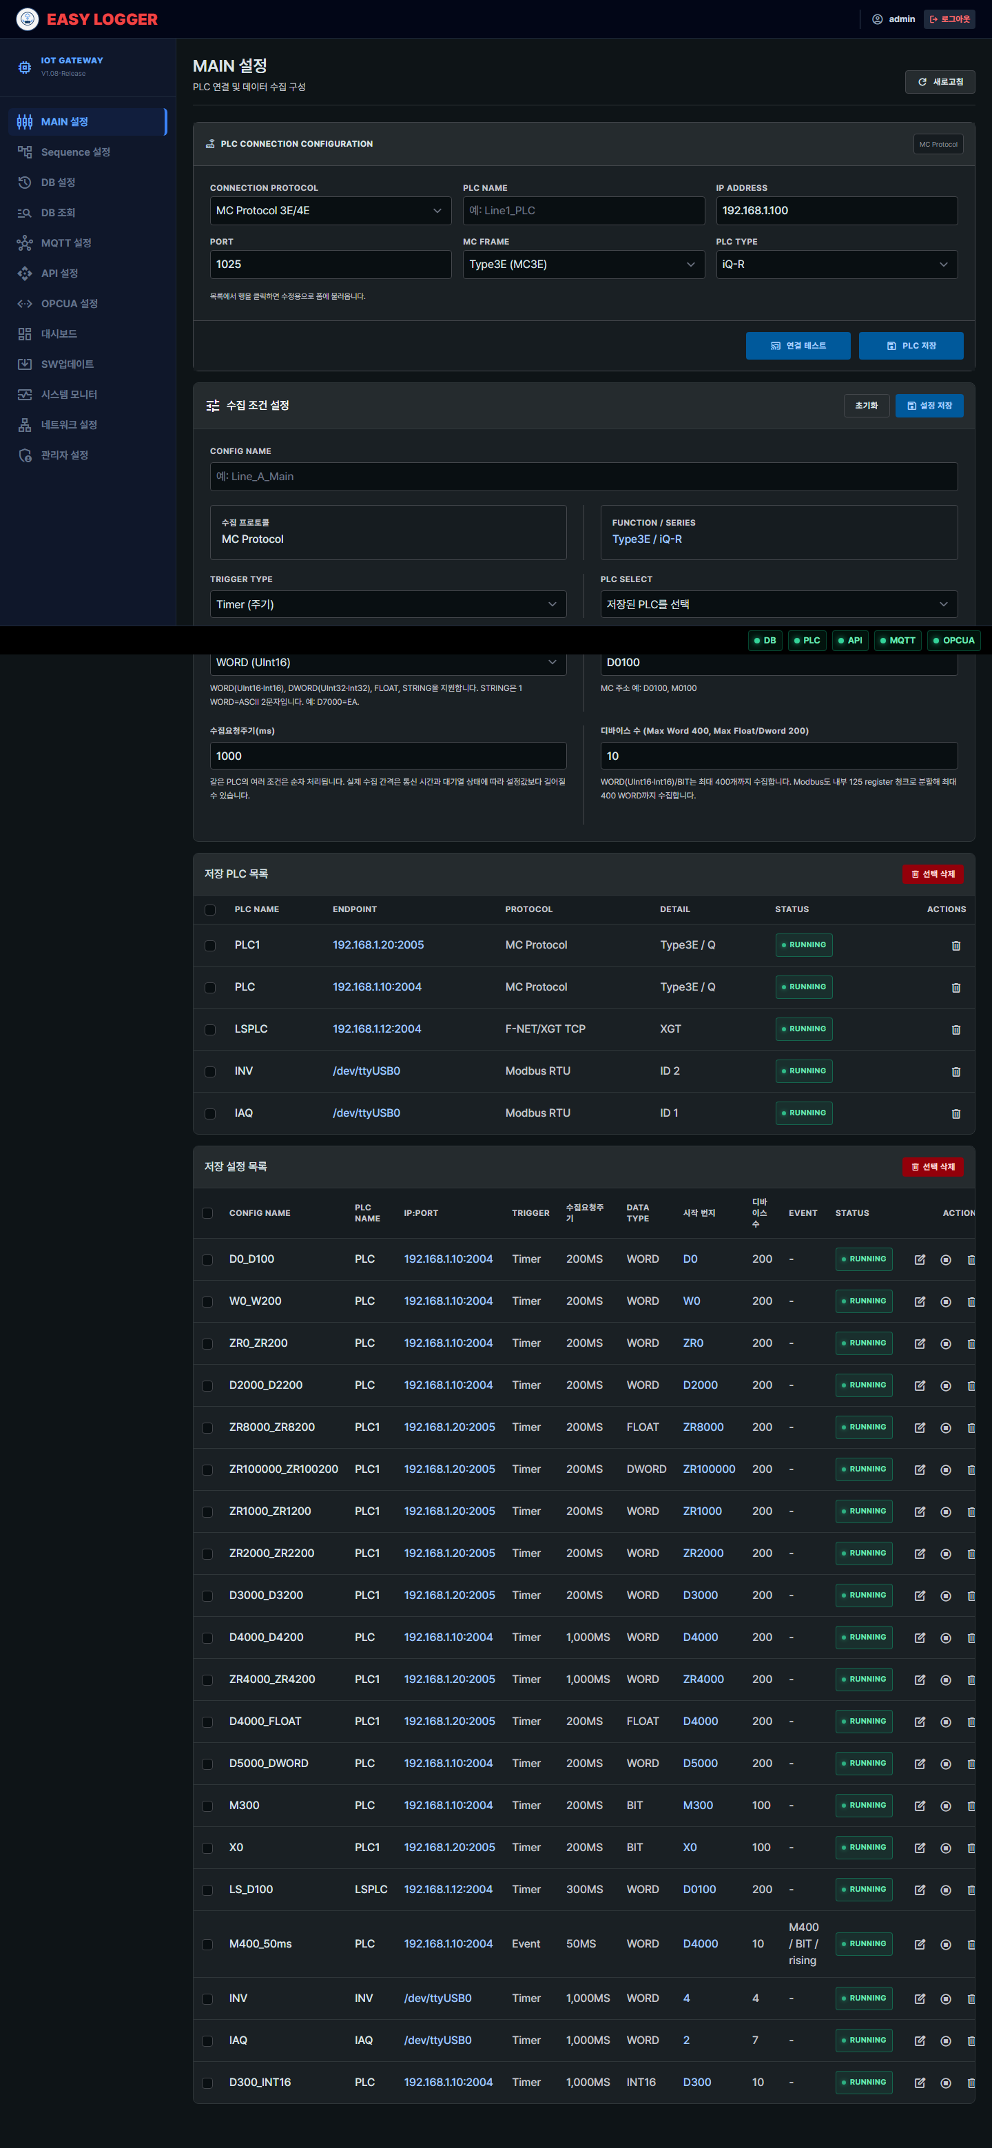Open OPCUA 설정 in sidebar
Viewport: 992px width, 2148px height.
[87, 304]
